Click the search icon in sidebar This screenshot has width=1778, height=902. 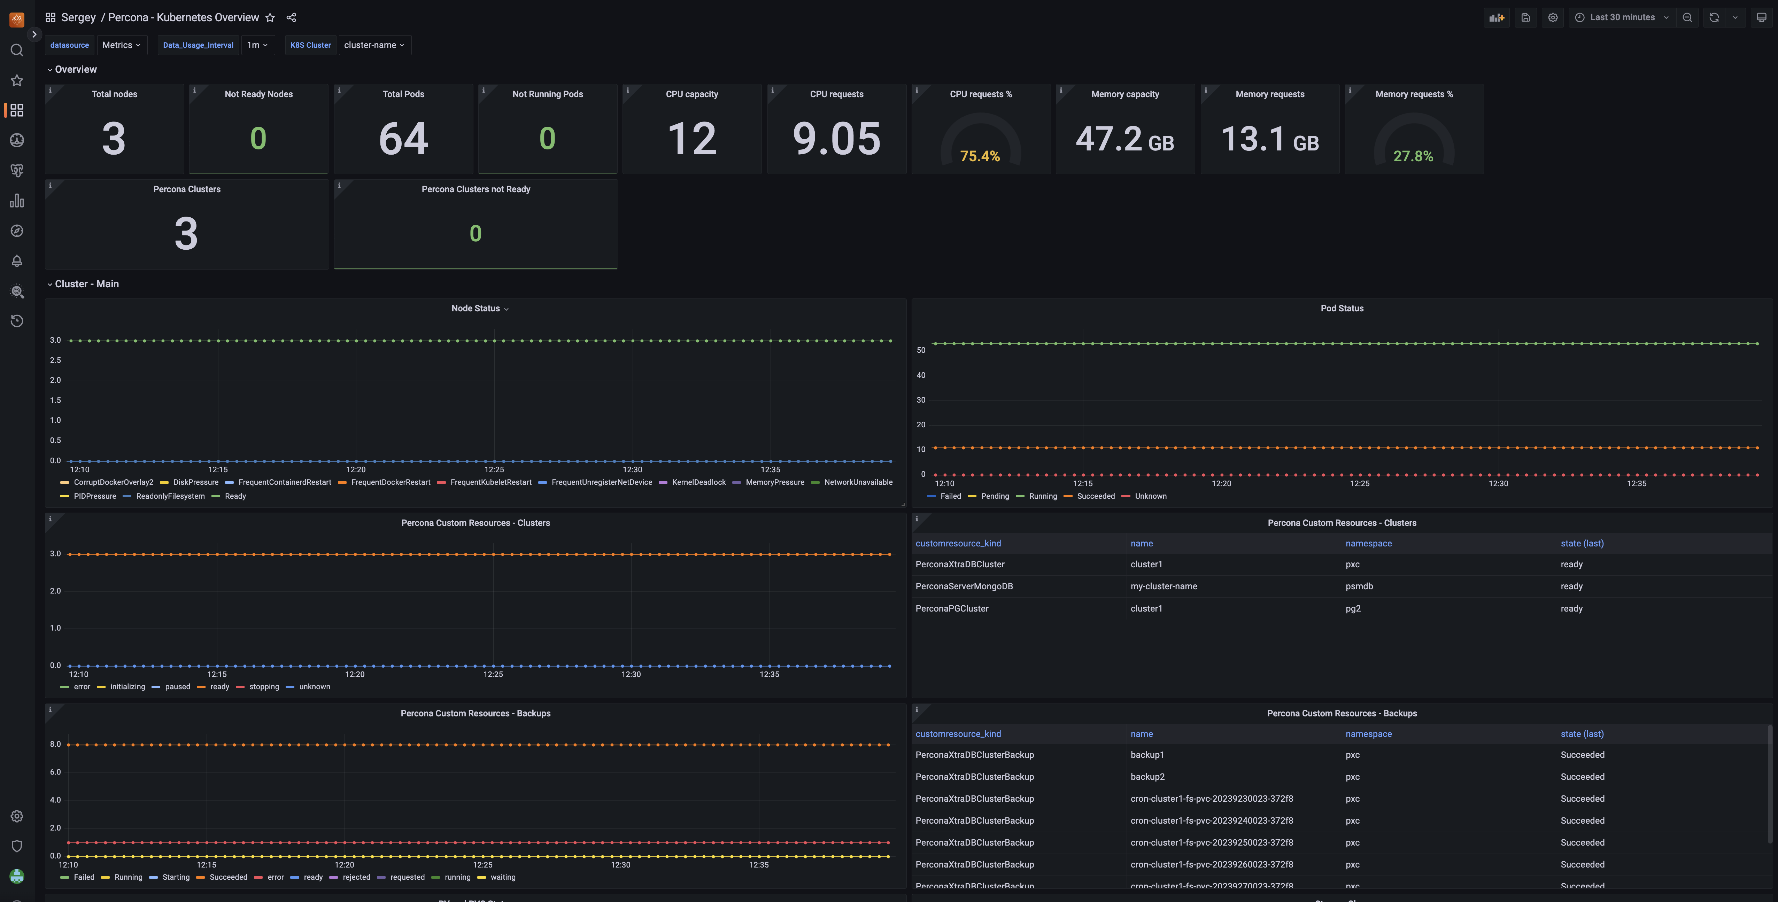click(x=17, y=50)
